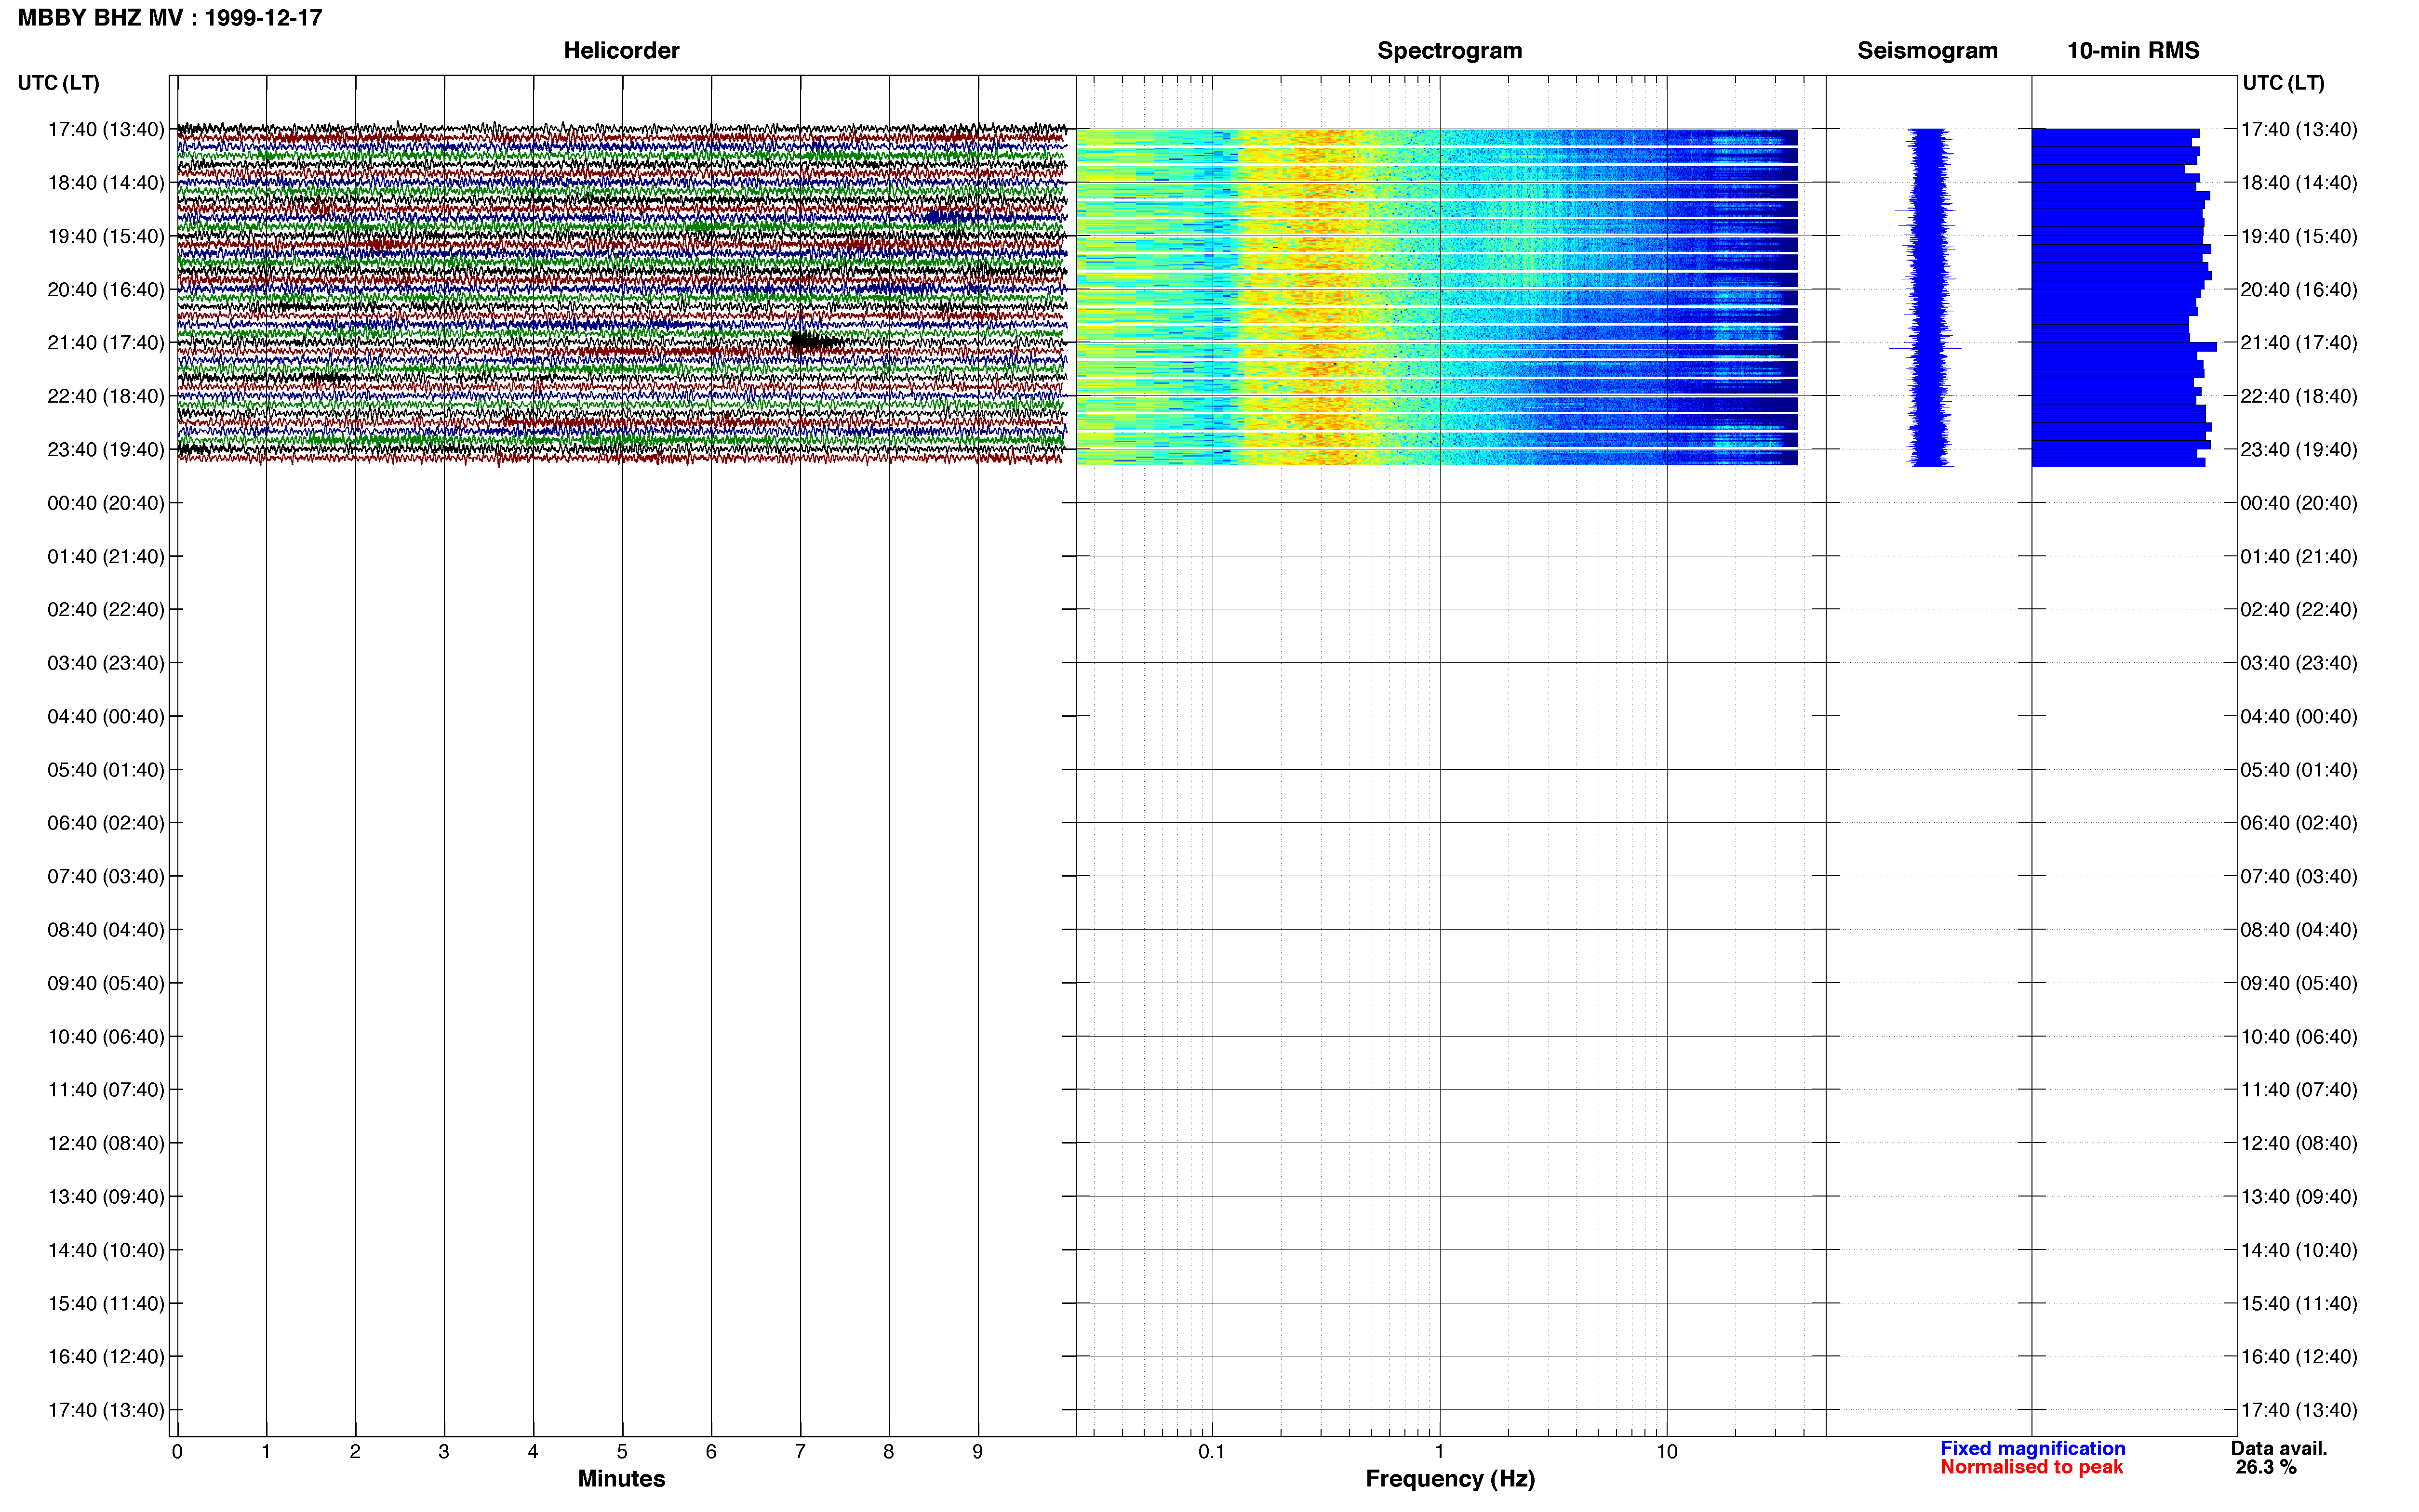The image size is (2419, 1512).
Task: Click 00:40 (20:40) on the Helicorder time axis
Action: 105,503
